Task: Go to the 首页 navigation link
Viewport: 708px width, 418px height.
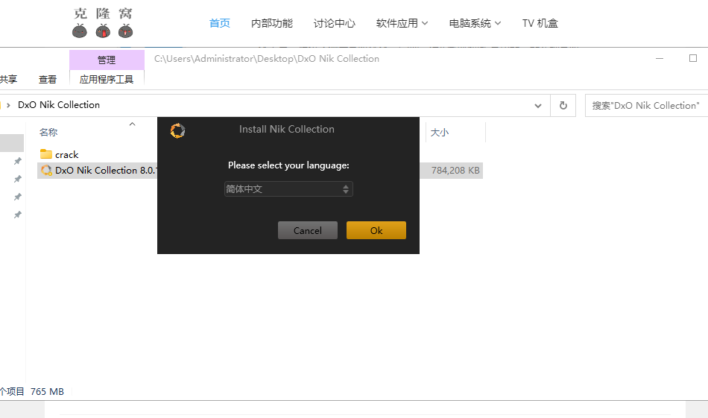Action: 220,23
